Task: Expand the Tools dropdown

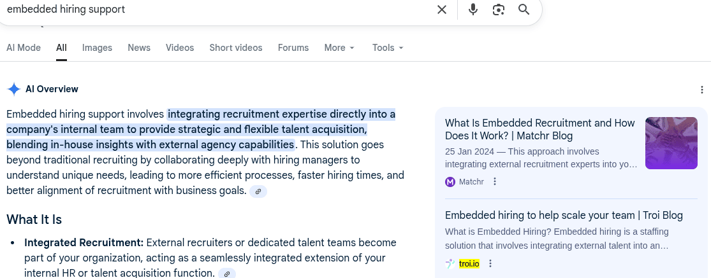Action: point(388,48)
